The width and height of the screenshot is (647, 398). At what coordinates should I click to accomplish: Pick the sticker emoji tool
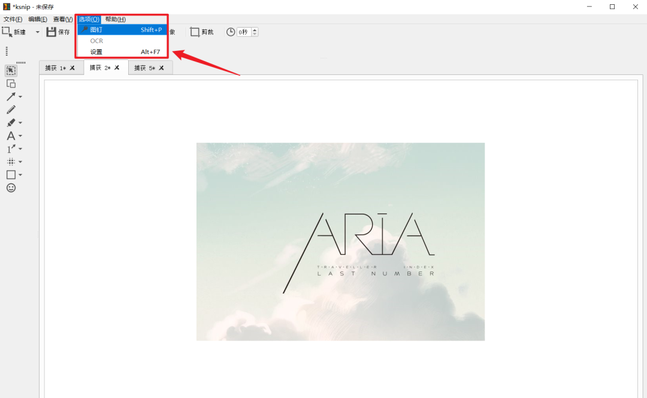tap(11, 188)
